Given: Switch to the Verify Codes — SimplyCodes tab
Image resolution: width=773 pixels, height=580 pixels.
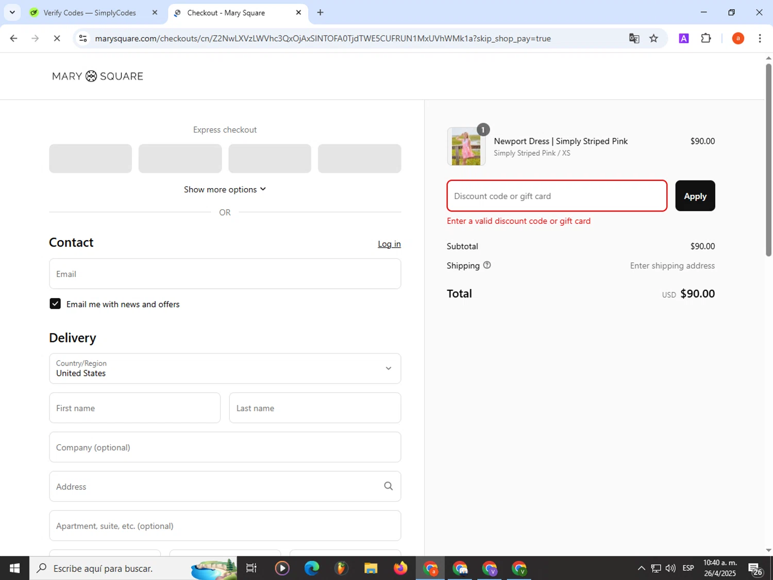Looking at the screenshot, I should coord(89,12).
